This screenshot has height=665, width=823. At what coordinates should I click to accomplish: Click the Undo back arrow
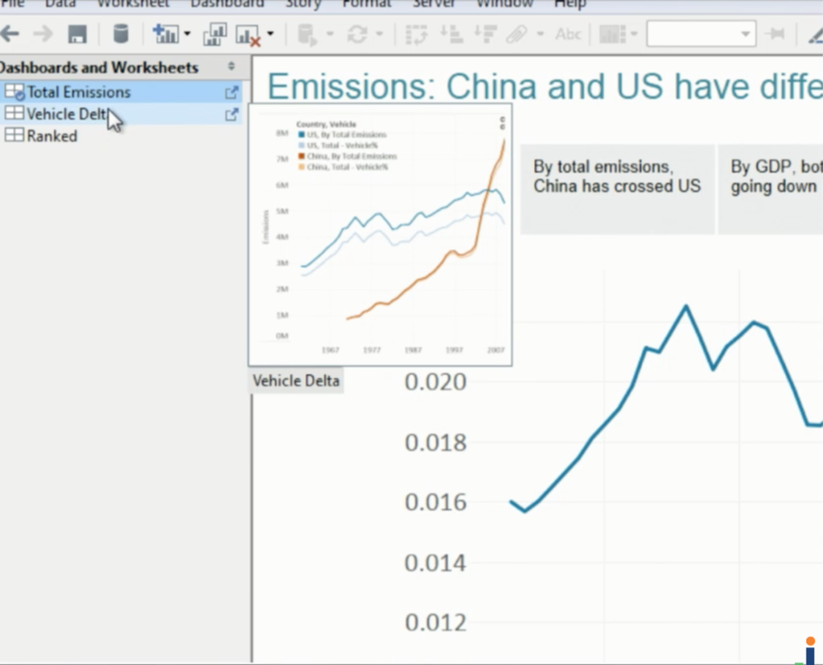tap(10, 34)
